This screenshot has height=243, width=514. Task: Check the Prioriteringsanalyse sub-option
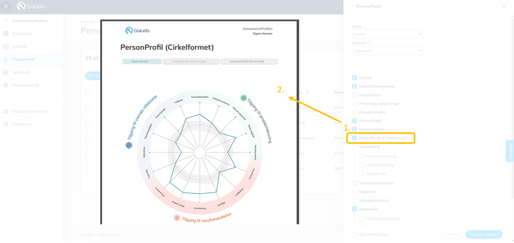pyautogui.click(x=361, y=218)
